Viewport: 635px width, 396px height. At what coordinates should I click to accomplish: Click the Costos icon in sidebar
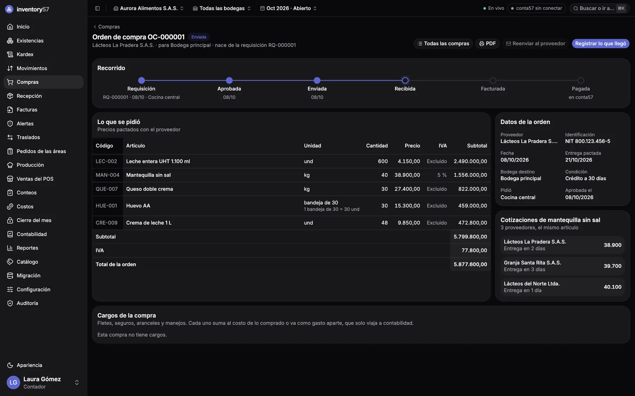tap(10, 207)
